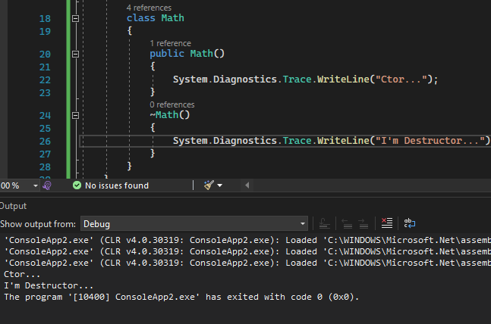The width and height of the screenshot is (491, 324).
Task: Click line number 28 in the gutter
Action: coord(45,167)
